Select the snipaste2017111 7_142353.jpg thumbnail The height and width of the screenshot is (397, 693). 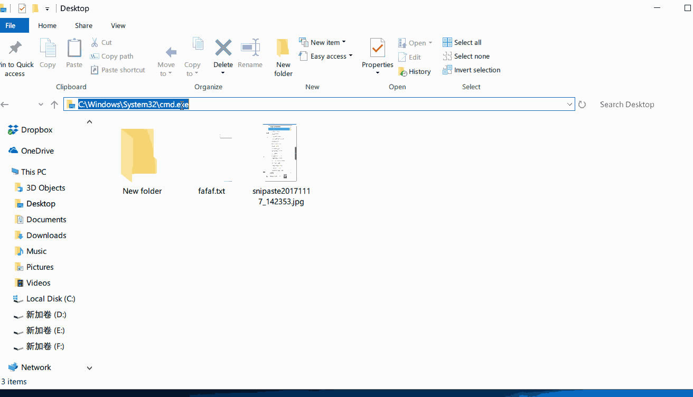pos(279,153)
